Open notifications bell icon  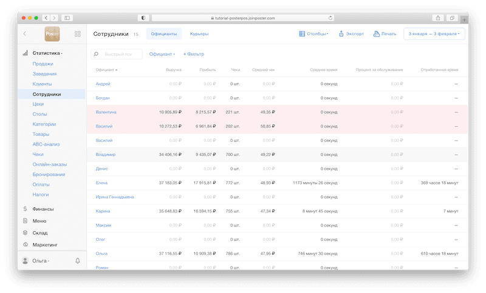[78, 260]
